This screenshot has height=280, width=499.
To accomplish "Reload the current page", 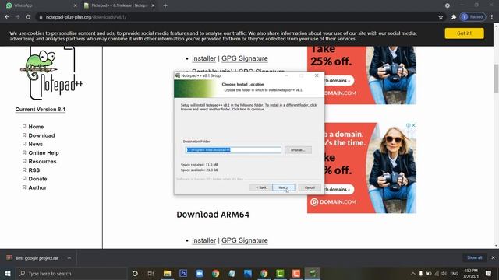I will click(28, 17).
